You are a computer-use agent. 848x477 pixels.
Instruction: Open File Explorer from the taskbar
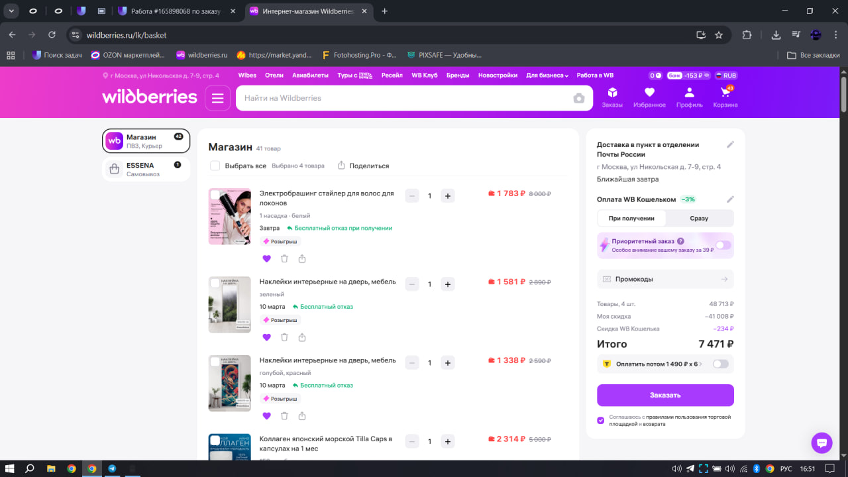[51, 468]
